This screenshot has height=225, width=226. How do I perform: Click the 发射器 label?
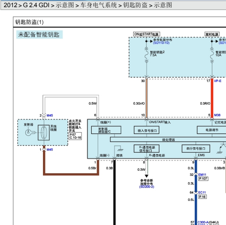coord(28,125)
